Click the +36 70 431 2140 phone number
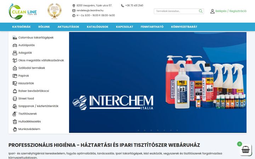 click(134, 6)
